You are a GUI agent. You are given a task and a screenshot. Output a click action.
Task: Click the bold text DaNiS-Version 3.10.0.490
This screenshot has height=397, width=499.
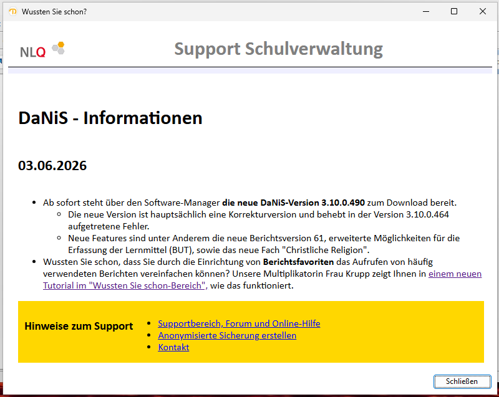tap(312, 203)
